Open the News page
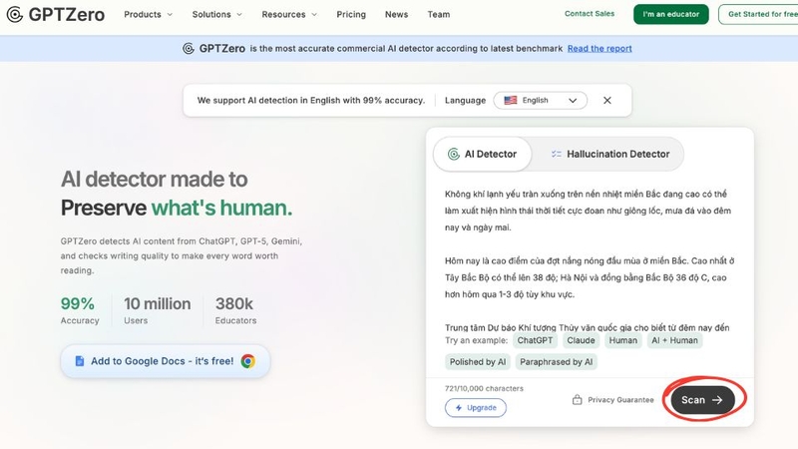Image resolution: width=798 pixels, height=449 pixels. click(x=396, y=14)
